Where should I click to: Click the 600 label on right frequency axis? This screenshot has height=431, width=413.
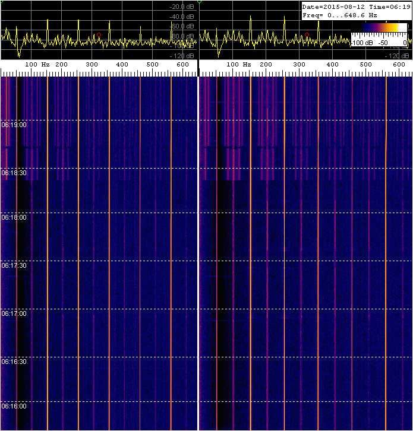[x=399, y=65]
